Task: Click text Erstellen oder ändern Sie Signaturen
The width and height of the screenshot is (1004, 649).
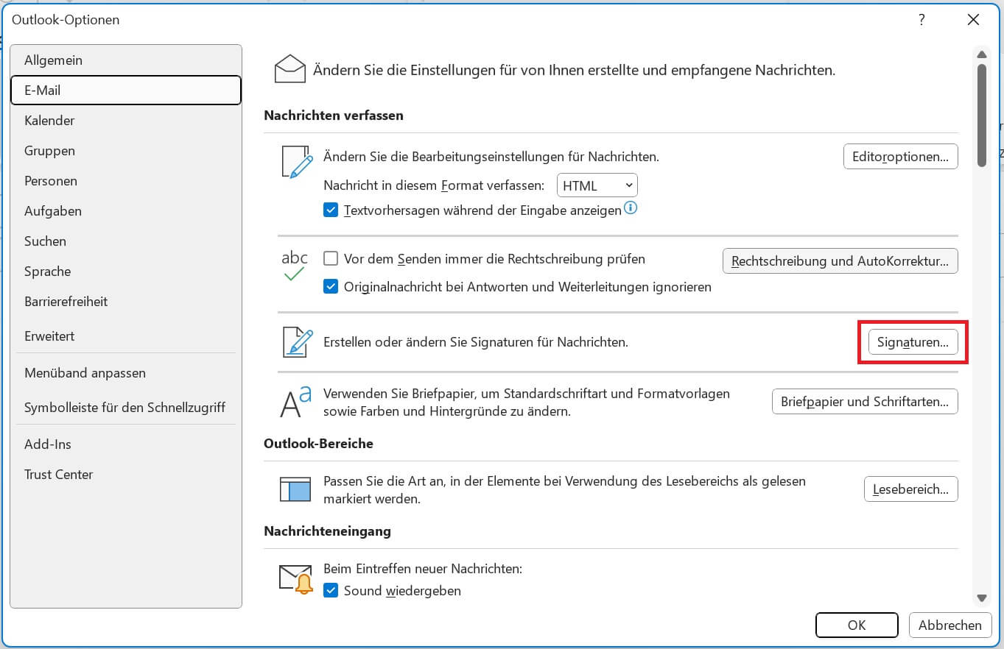Action: [x=476, y=342]
